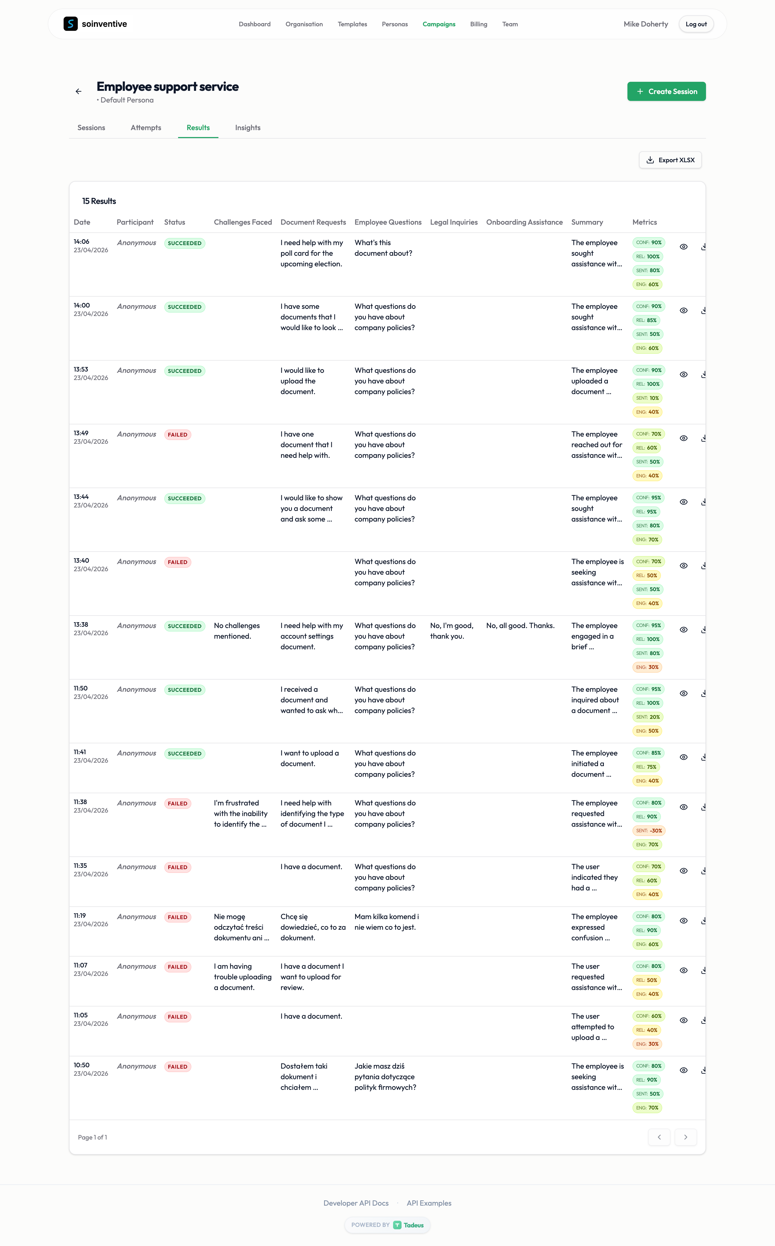Click the Create Session button
Screen dimensions: 775x1246
666,91
